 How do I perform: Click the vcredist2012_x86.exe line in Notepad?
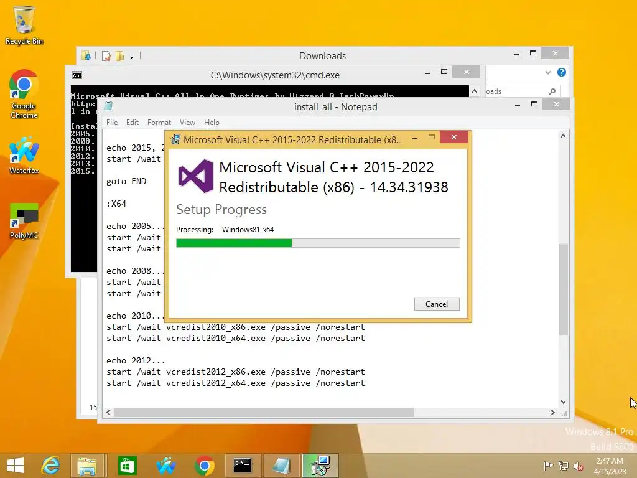tap(236, 372)
